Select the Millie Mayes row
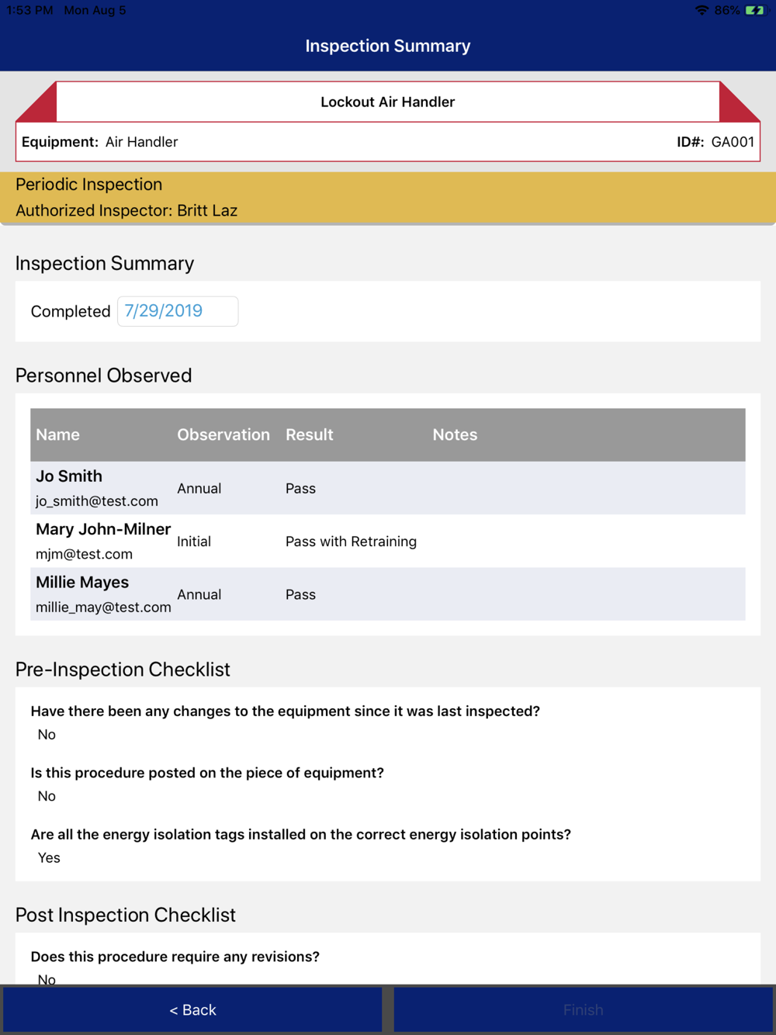This screenshot has width=776, height=1035. 388,594
